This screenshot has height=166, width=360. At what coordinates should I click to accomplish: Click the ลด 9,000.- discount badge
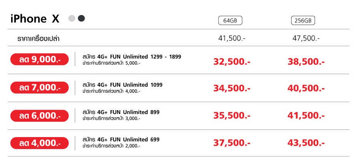pos(40,59)
